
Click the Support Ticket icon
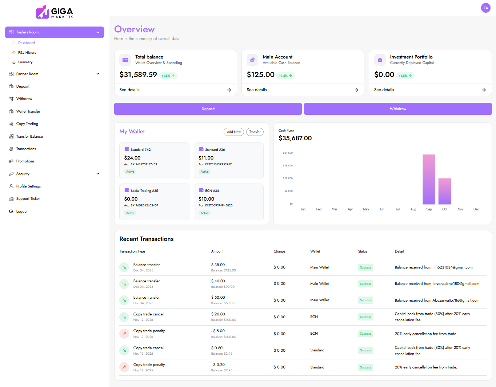click(11, 199)
